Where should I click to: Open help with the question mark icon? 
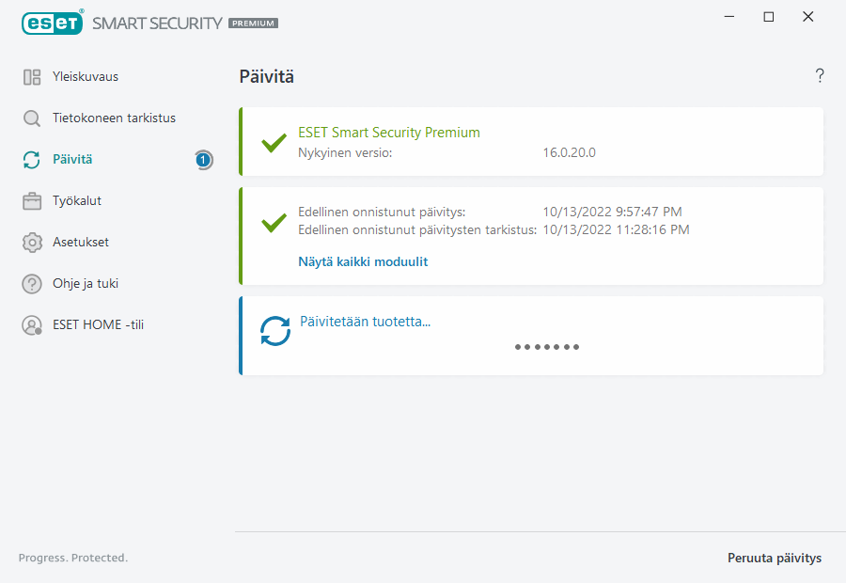tap(820, 76)
